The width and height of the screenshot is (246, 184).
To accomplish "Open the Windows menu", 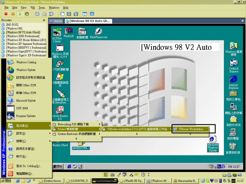I will coord(54,8).
